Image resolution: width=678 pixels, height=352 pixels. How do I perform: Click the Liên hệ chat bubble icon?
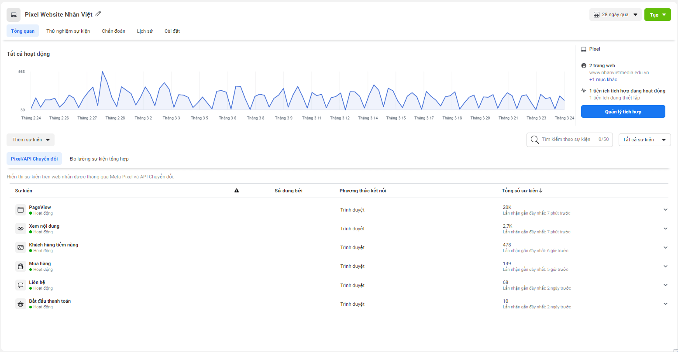[x=21, y=285]
